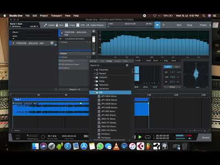Click the Album name field
The image size is (220, 165).
click(38, 32)
